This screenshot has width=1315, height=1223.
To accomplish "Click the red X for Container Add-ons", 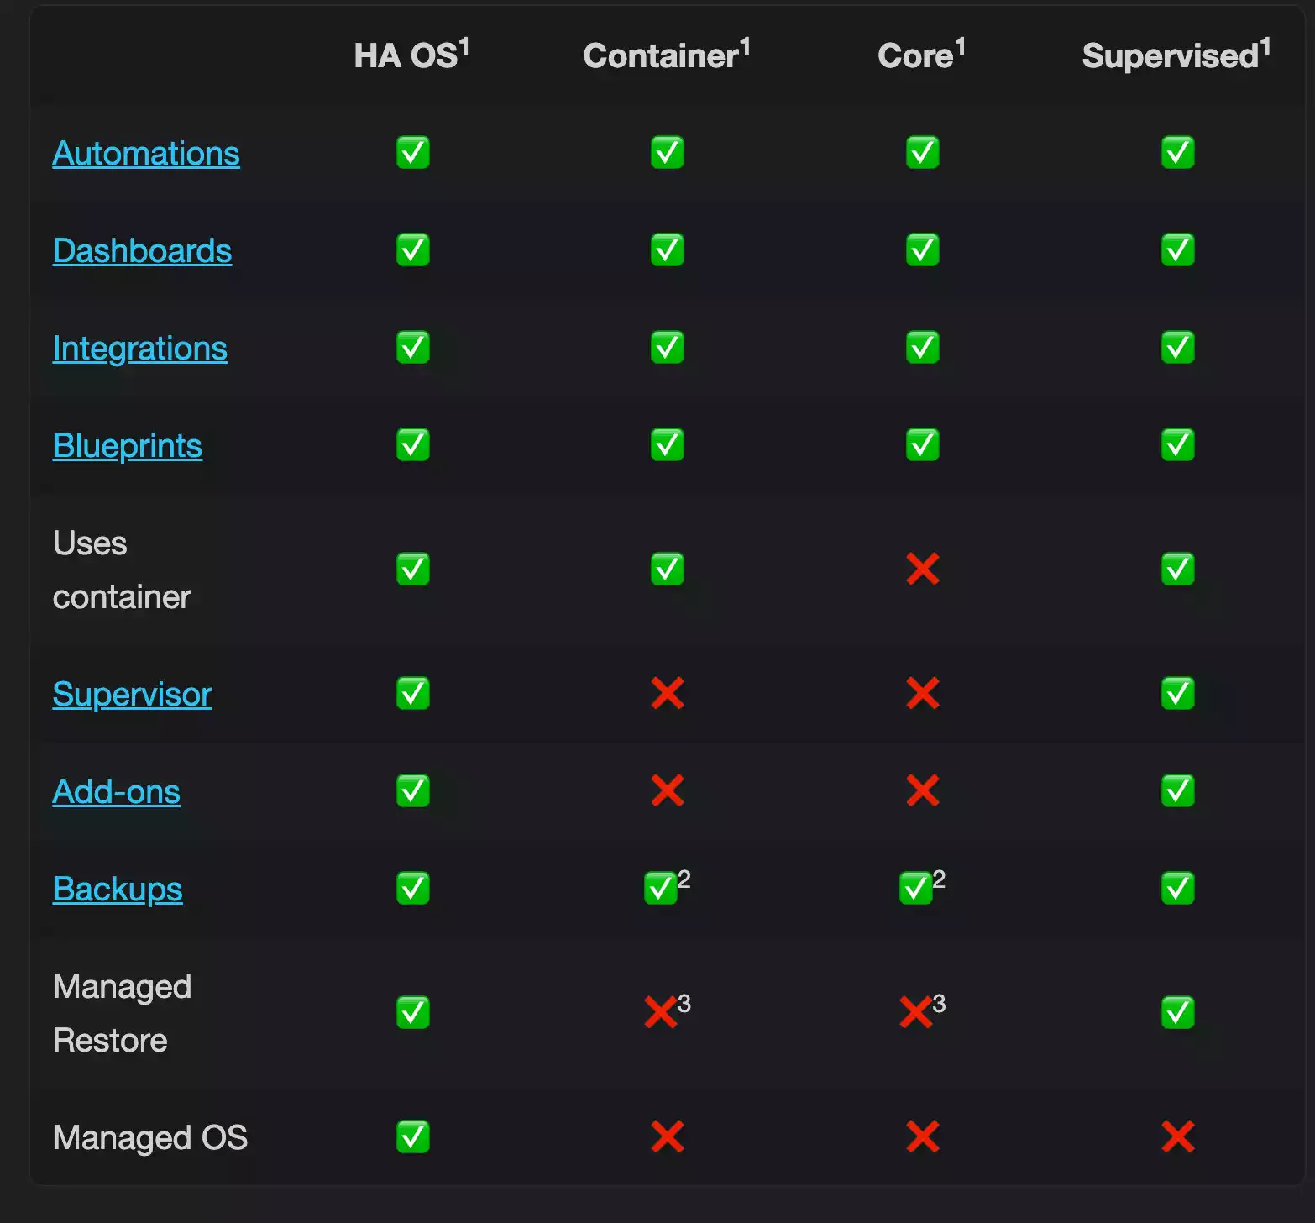I will 668,791.
